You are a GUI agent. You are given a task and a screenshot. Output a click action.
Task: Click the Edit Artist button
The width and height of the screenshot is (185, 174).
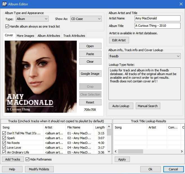coord(119,40)
